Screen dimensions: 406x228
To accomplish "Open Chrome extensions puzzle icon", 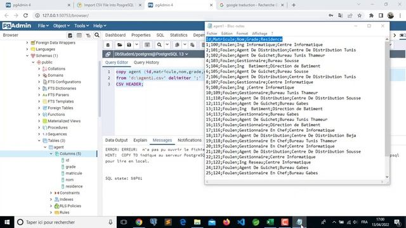I will 371,15.
